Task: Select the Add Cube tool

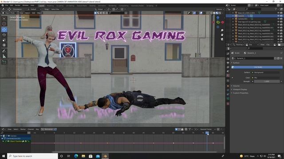Action: point(4,62)
